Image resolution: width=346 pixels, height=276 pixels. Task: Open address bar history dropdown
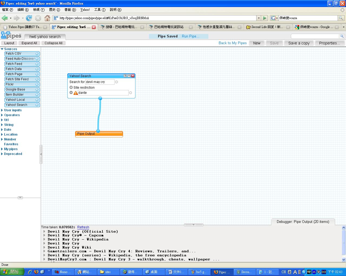click(x=259, y=18)
